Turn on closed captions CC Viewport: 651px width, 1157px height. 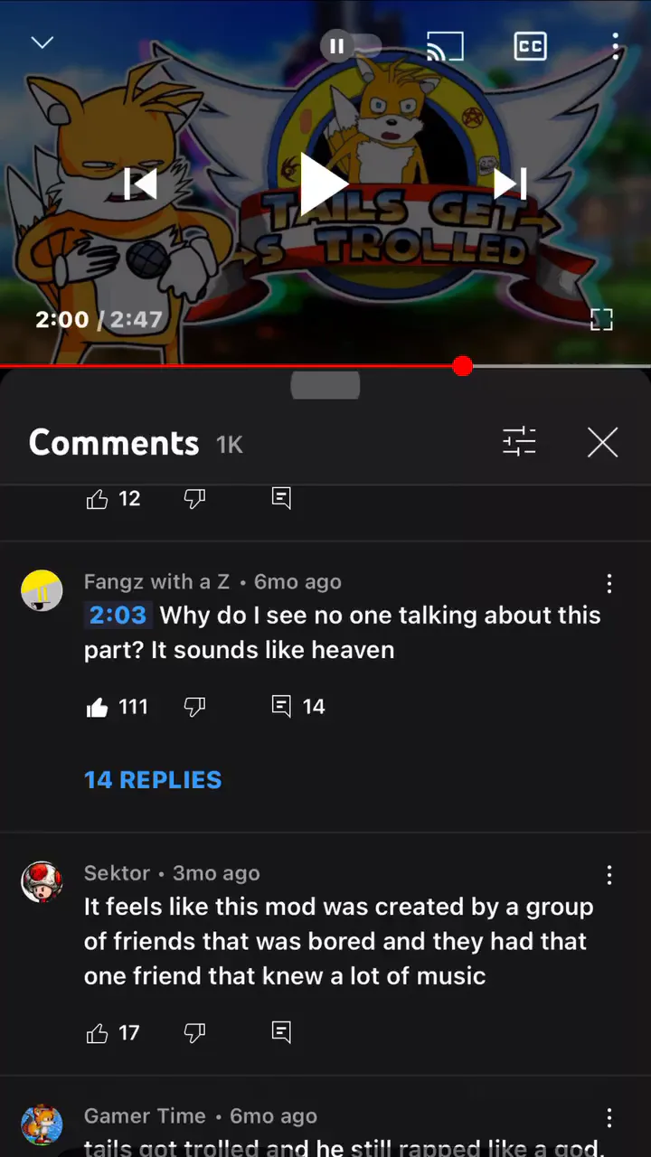530,45
